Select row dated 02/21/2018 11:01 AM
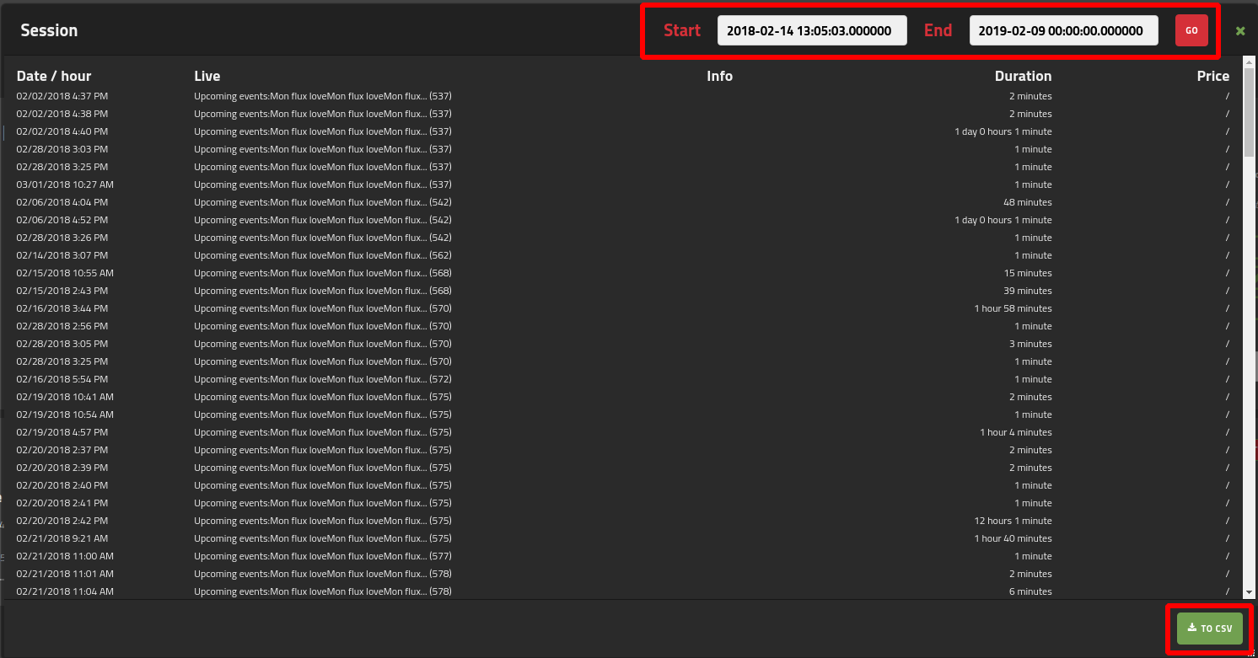Image resolution: width=1258 pixels, height=658 pixels. [x=623, y=574]
